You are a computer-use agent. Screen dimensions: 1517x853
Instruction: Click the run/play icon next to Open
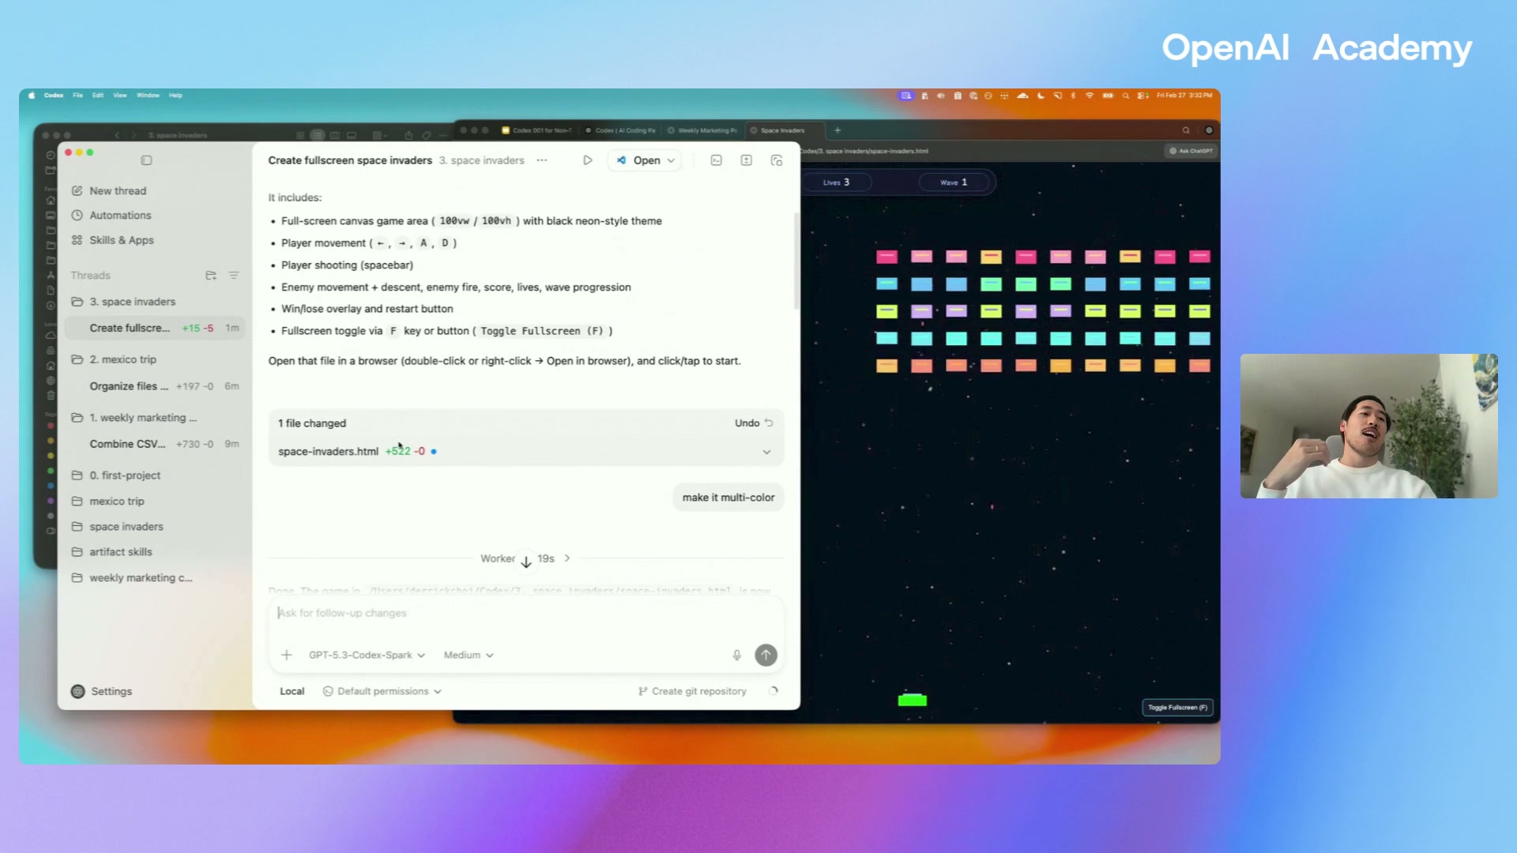[x=588, y=160]
